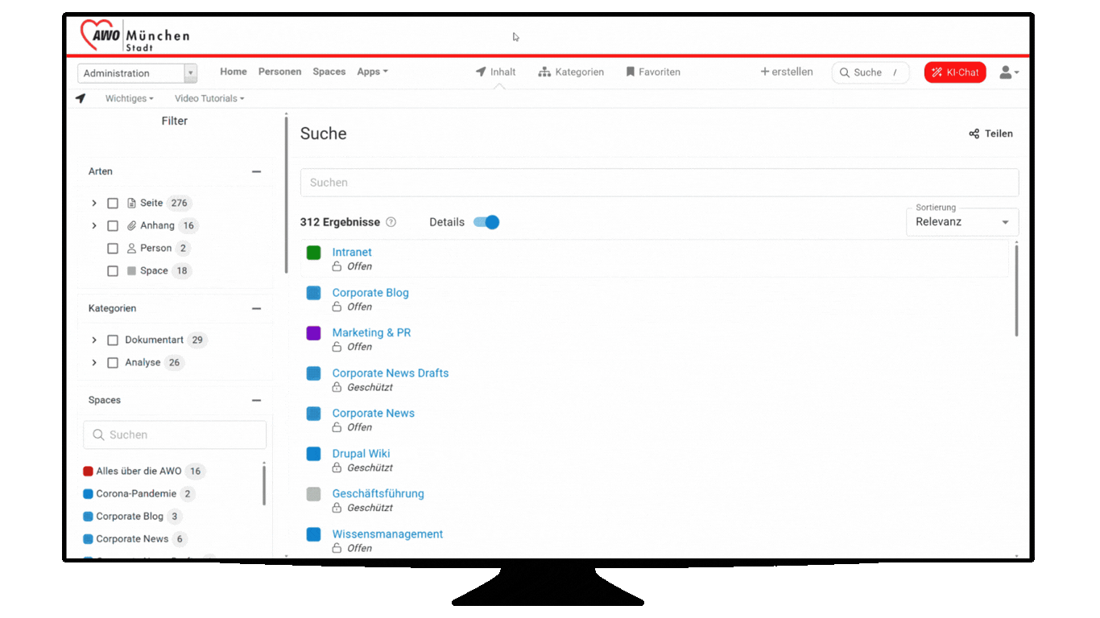Click the Corporate News result square icon
Image resolution: width=1100 pixels, height=618 pixels.
314,414
